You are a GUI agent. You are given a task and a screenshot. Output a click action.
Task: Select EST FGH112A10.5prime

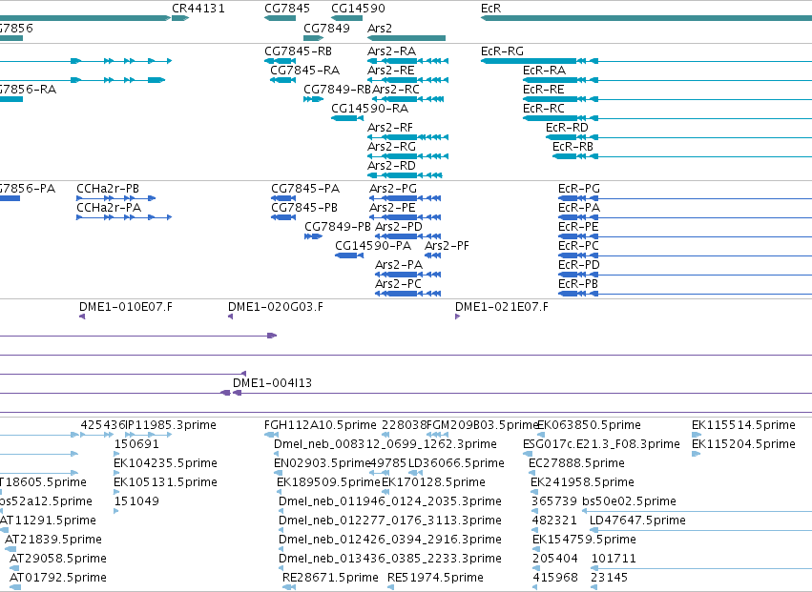click(321, 425)
